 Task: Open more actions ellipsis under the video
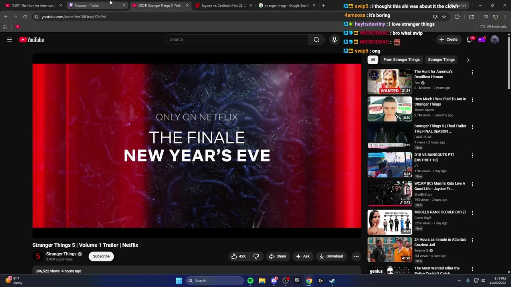[x=356, y=256]
